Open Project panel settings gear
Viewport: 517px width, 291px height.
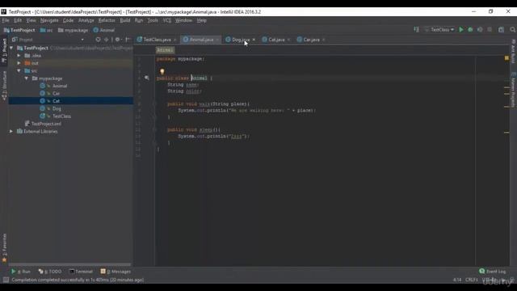pos(118,40)
